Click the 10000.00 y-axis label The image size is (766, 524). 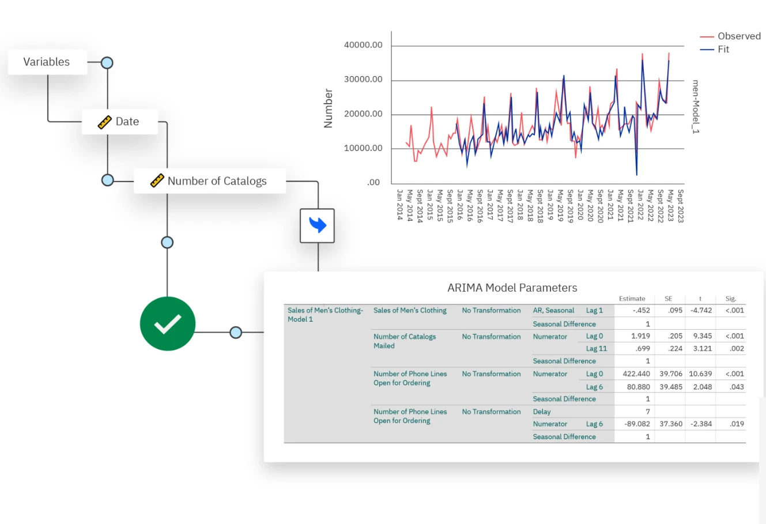pyautogui.click(x=363, y=148)
